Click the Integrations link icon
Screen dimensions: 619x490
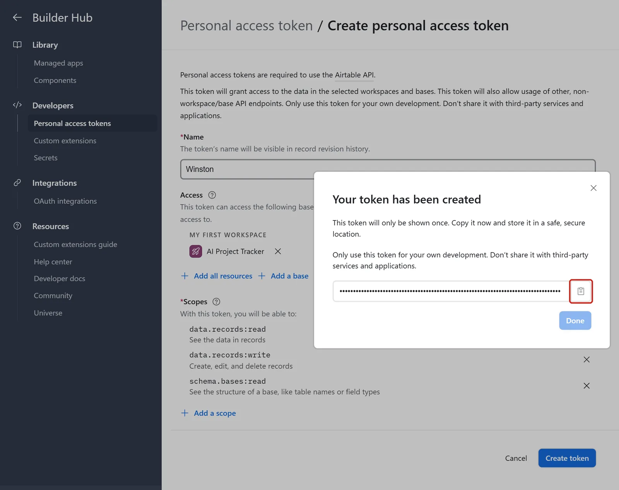(x=17, y=183)
